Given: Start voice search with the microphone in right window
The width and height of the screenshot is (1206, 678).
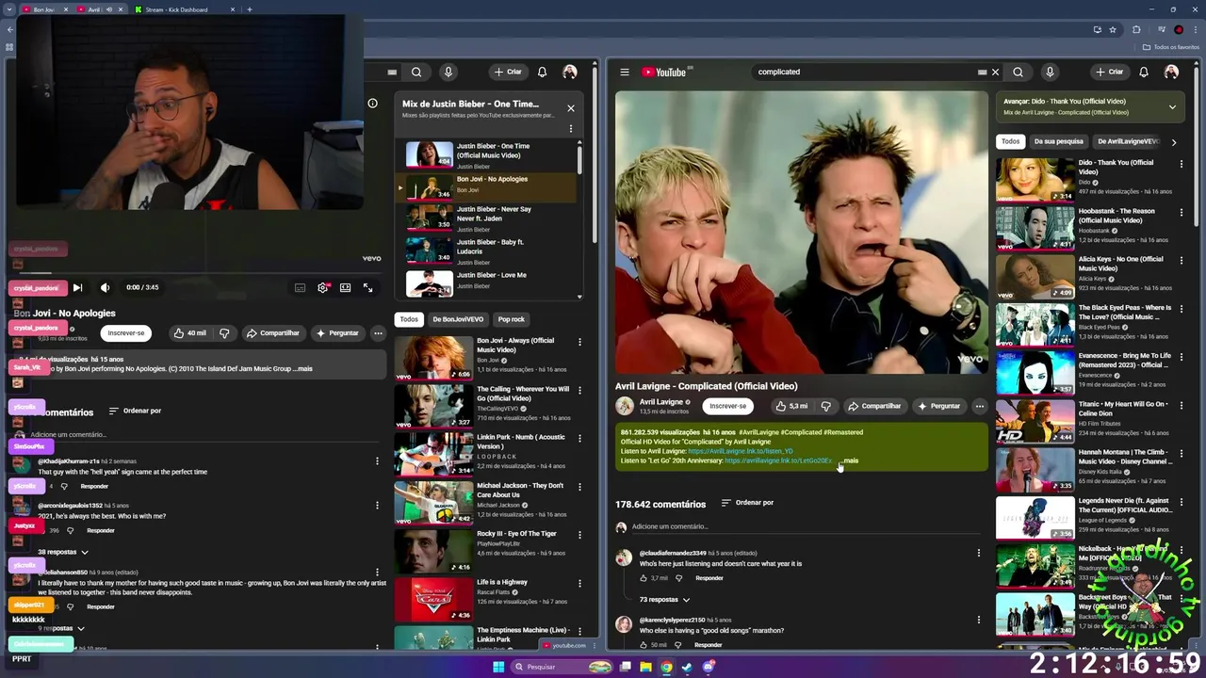Looking at the screenshot, I should tap(1050, 73).
